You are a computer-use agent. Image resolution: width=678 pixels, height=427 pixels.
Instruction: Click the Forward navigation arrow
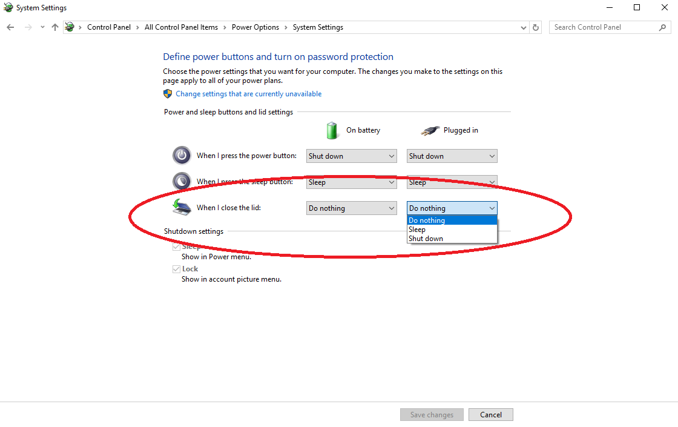click(x=28, y=27)
